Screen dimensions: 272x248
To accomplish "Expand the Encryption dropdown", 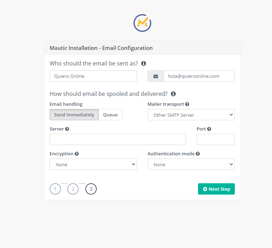I will tap(93, 164).
